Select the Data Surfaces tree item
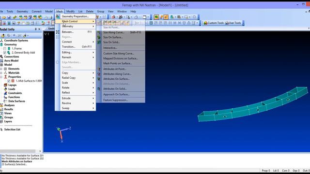 pos(16,101)
